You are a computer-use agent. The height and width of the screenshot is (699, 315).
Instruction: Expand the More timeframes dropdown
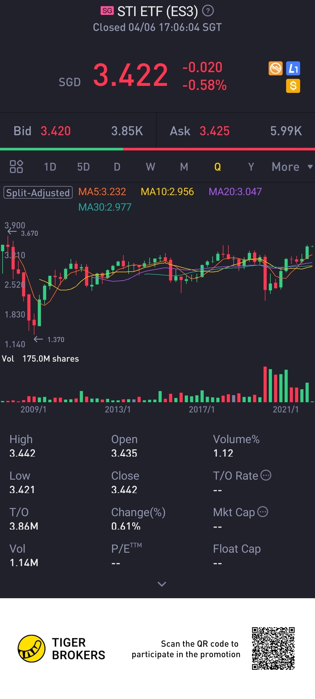292,167
